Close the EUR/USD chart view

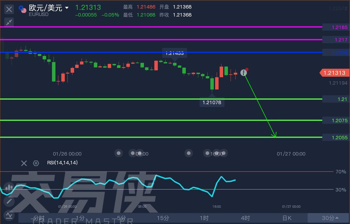[x=9, y=9]
